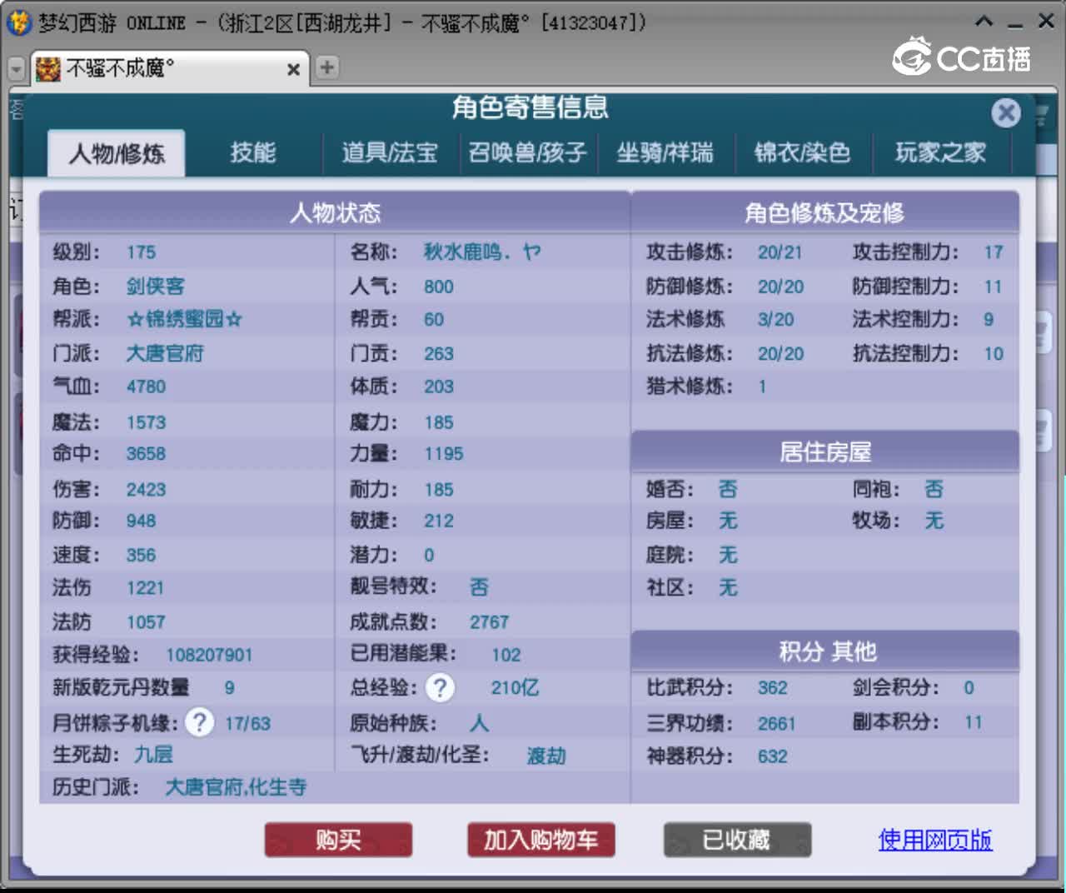Close the 不骚不成魔° tab
Screen dimensions: 1066x893
293,69
